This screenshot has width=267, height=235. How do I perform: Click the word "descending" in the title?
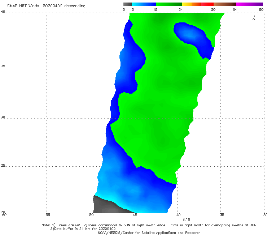click(75, 6)
